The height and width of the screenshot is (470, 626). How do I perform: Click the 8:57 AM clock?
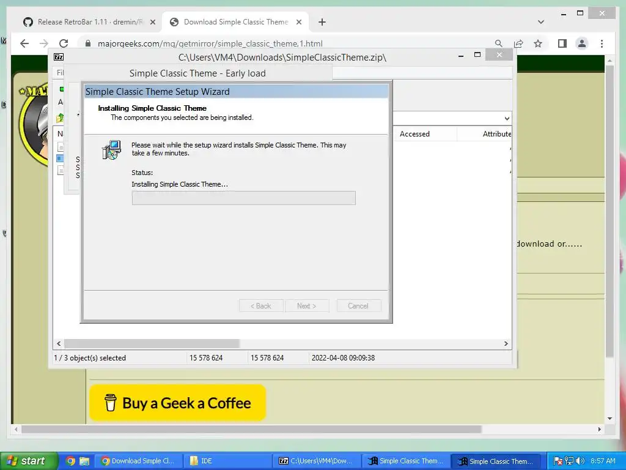pos(603,461)
